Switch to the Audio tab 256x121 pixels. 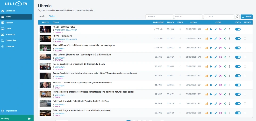[42, 16]
